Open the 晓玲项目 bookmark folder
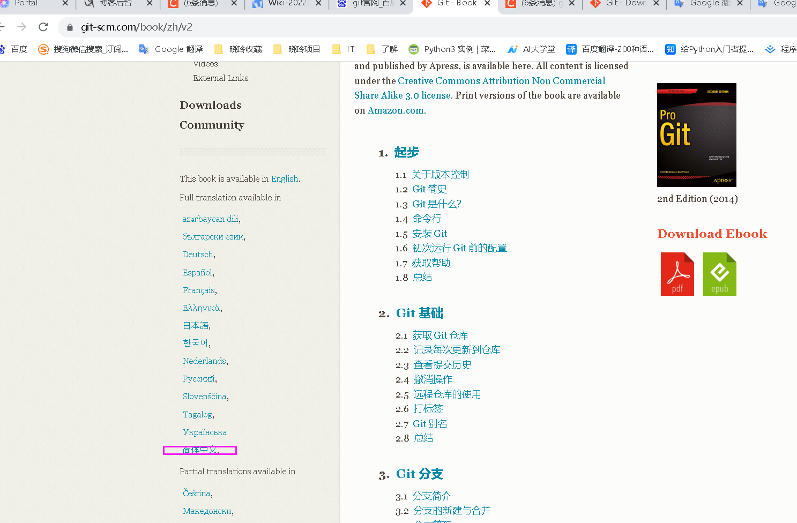 tap(297, 49)
